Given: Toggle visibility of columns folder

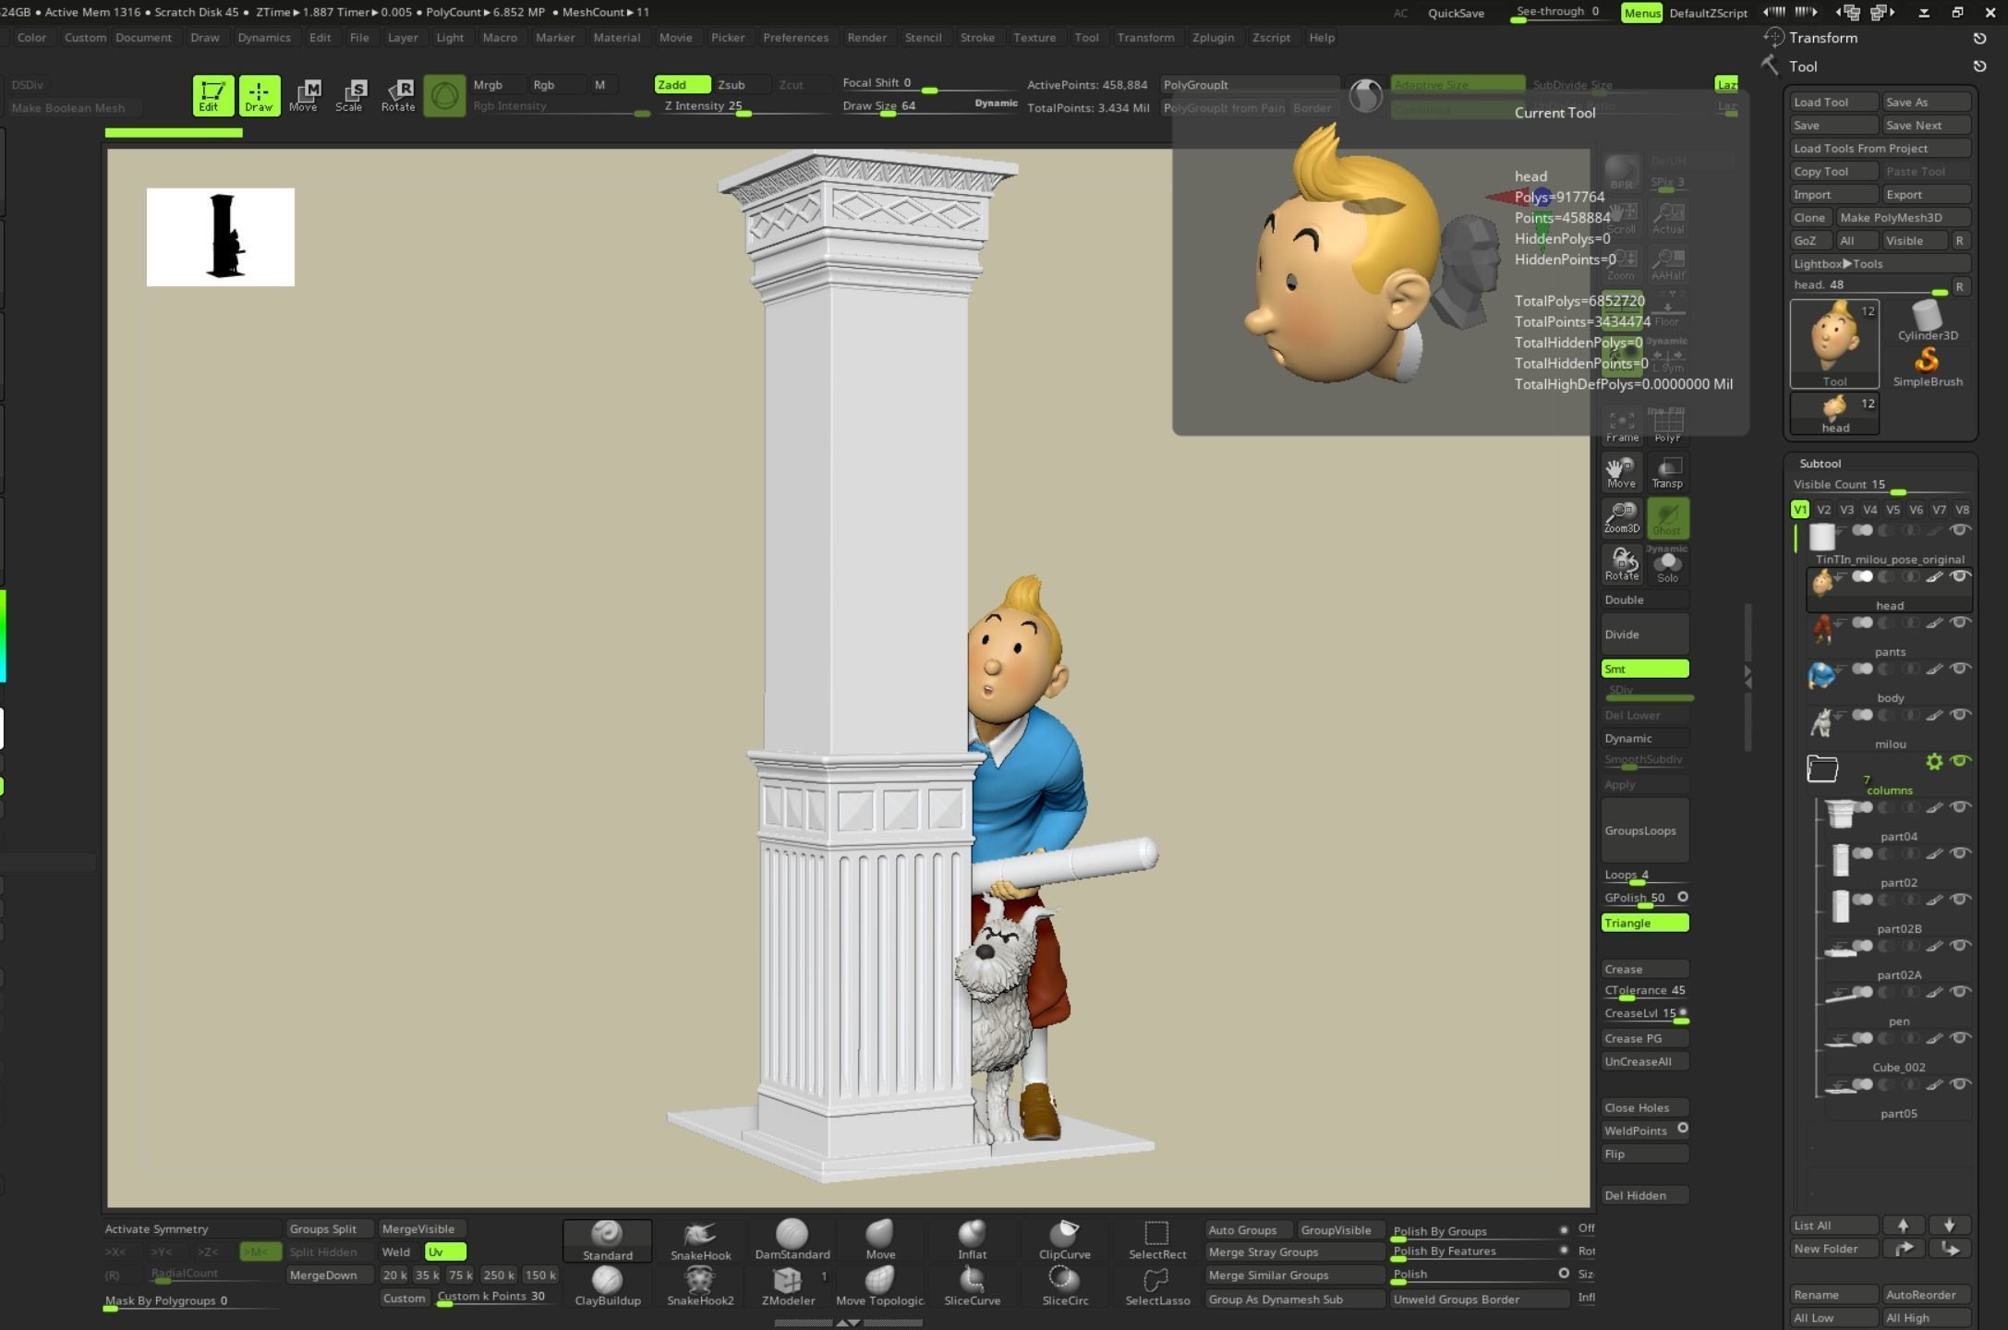Looking at the screenshot, I should tap(1959, 761).
